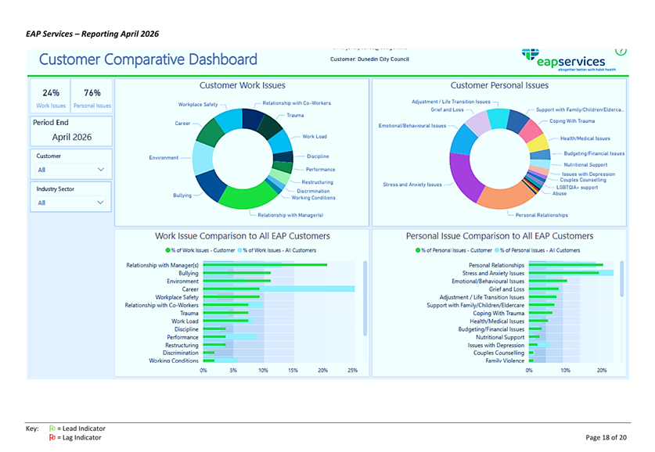
Task: Click Emotional/Behavioural Issues bar chart row label
Action: point(488,282)
